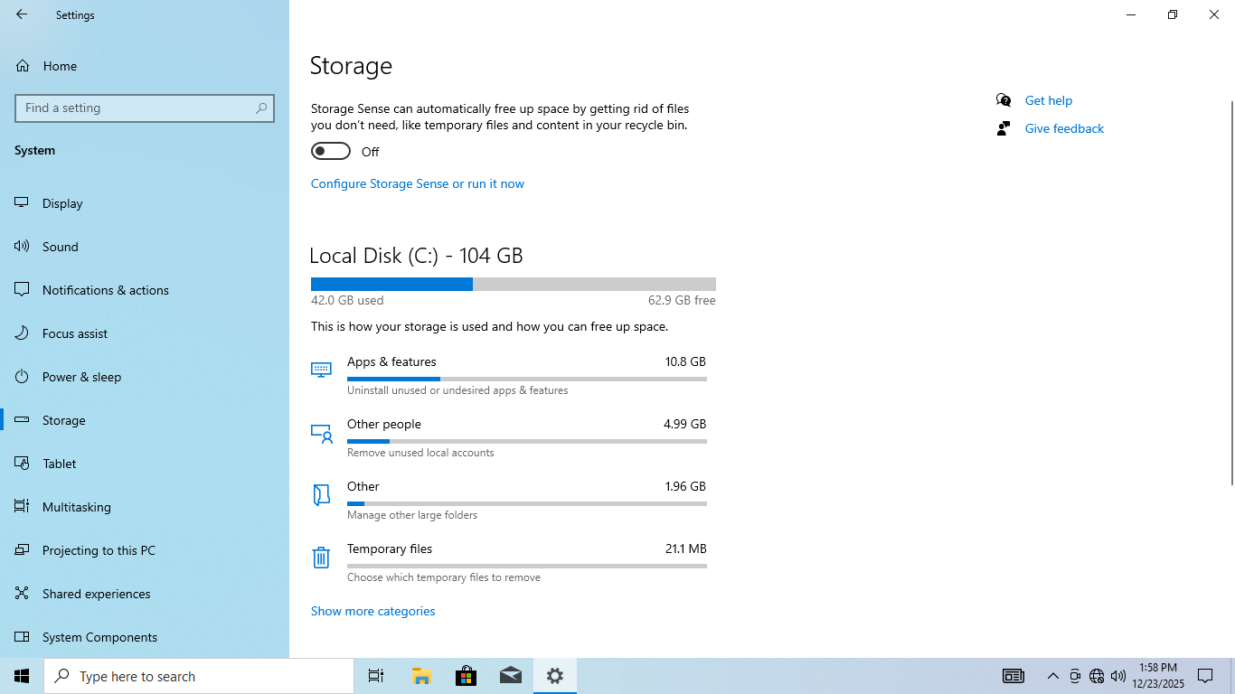
Task: Click Configure Storage Sense or run it now
Action: tap(417, 183)
